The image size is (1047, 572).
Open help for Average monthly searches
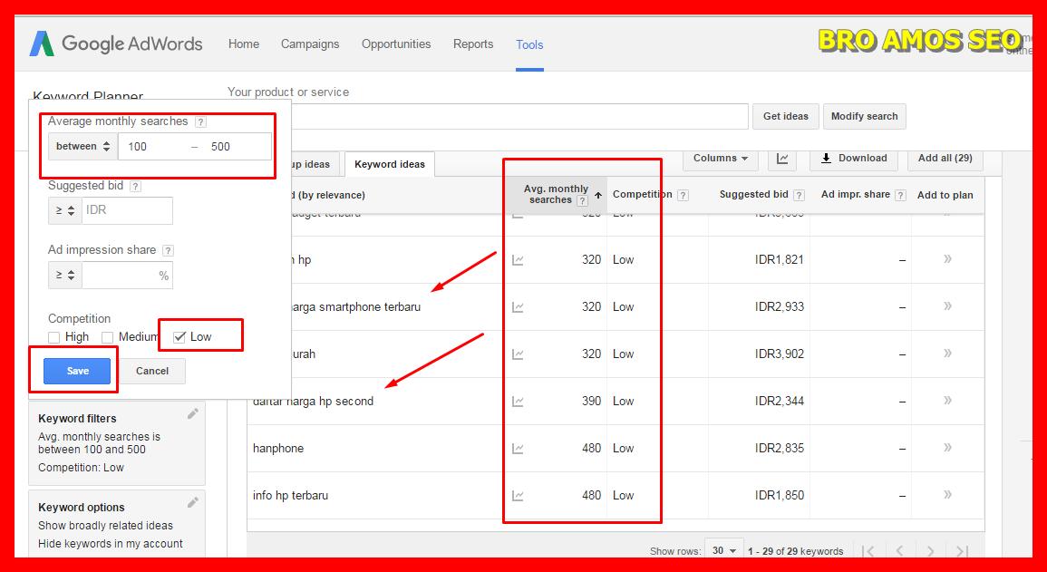click(200, 121)
